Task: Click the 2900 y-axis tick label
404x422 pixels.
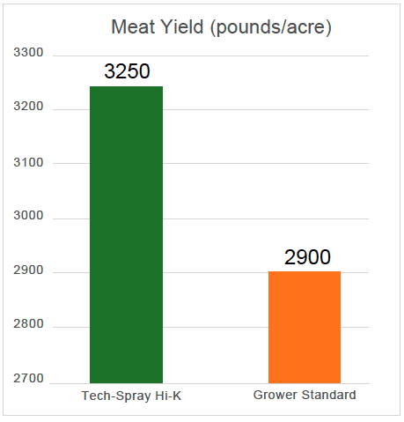Action: click(28, 270)
